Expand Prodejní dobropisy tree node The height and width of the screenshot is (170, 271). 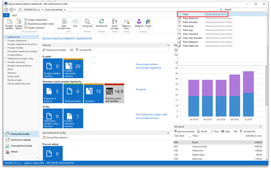[5, 62]
